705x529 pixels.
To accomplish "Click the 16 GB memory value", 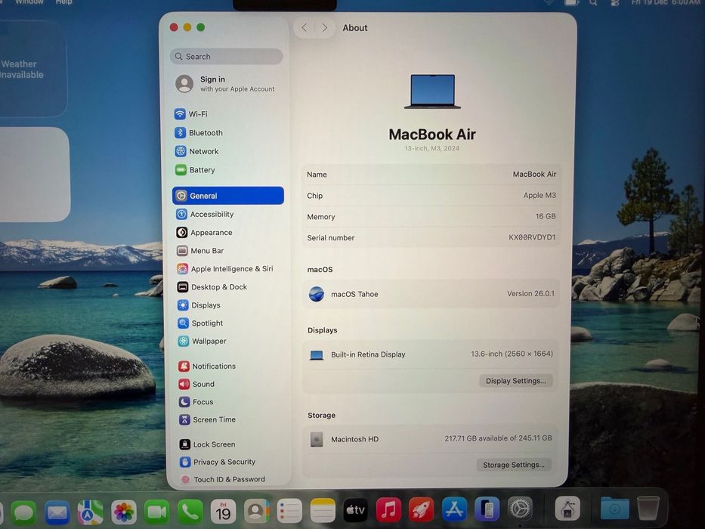I will (x=546, y=216).
